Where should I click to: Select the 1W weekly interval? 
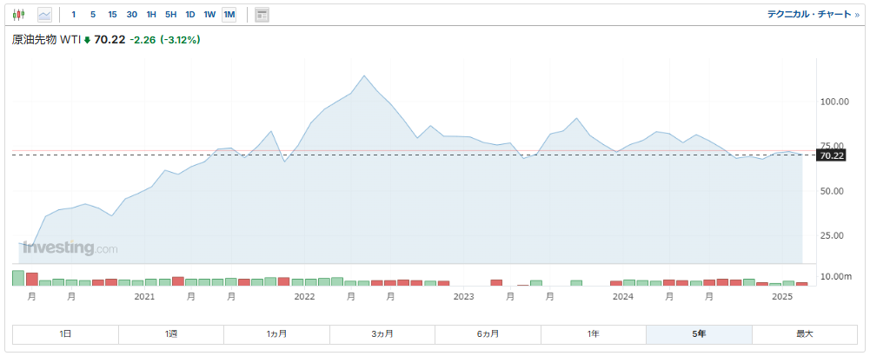tap(209, 15)
